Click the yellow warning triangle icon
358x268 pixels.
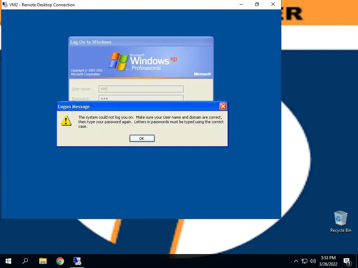tap(66, 120)
